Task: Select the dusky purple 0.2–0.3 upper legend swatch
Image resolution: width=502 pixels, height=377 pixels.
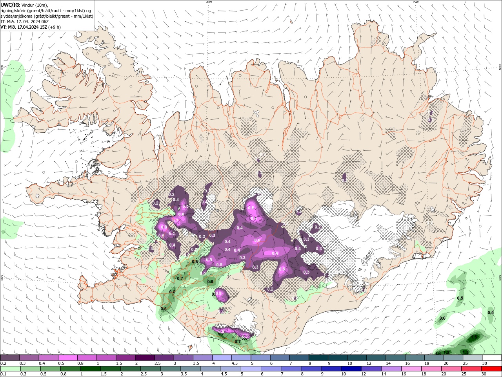Action: coord(10,358)
